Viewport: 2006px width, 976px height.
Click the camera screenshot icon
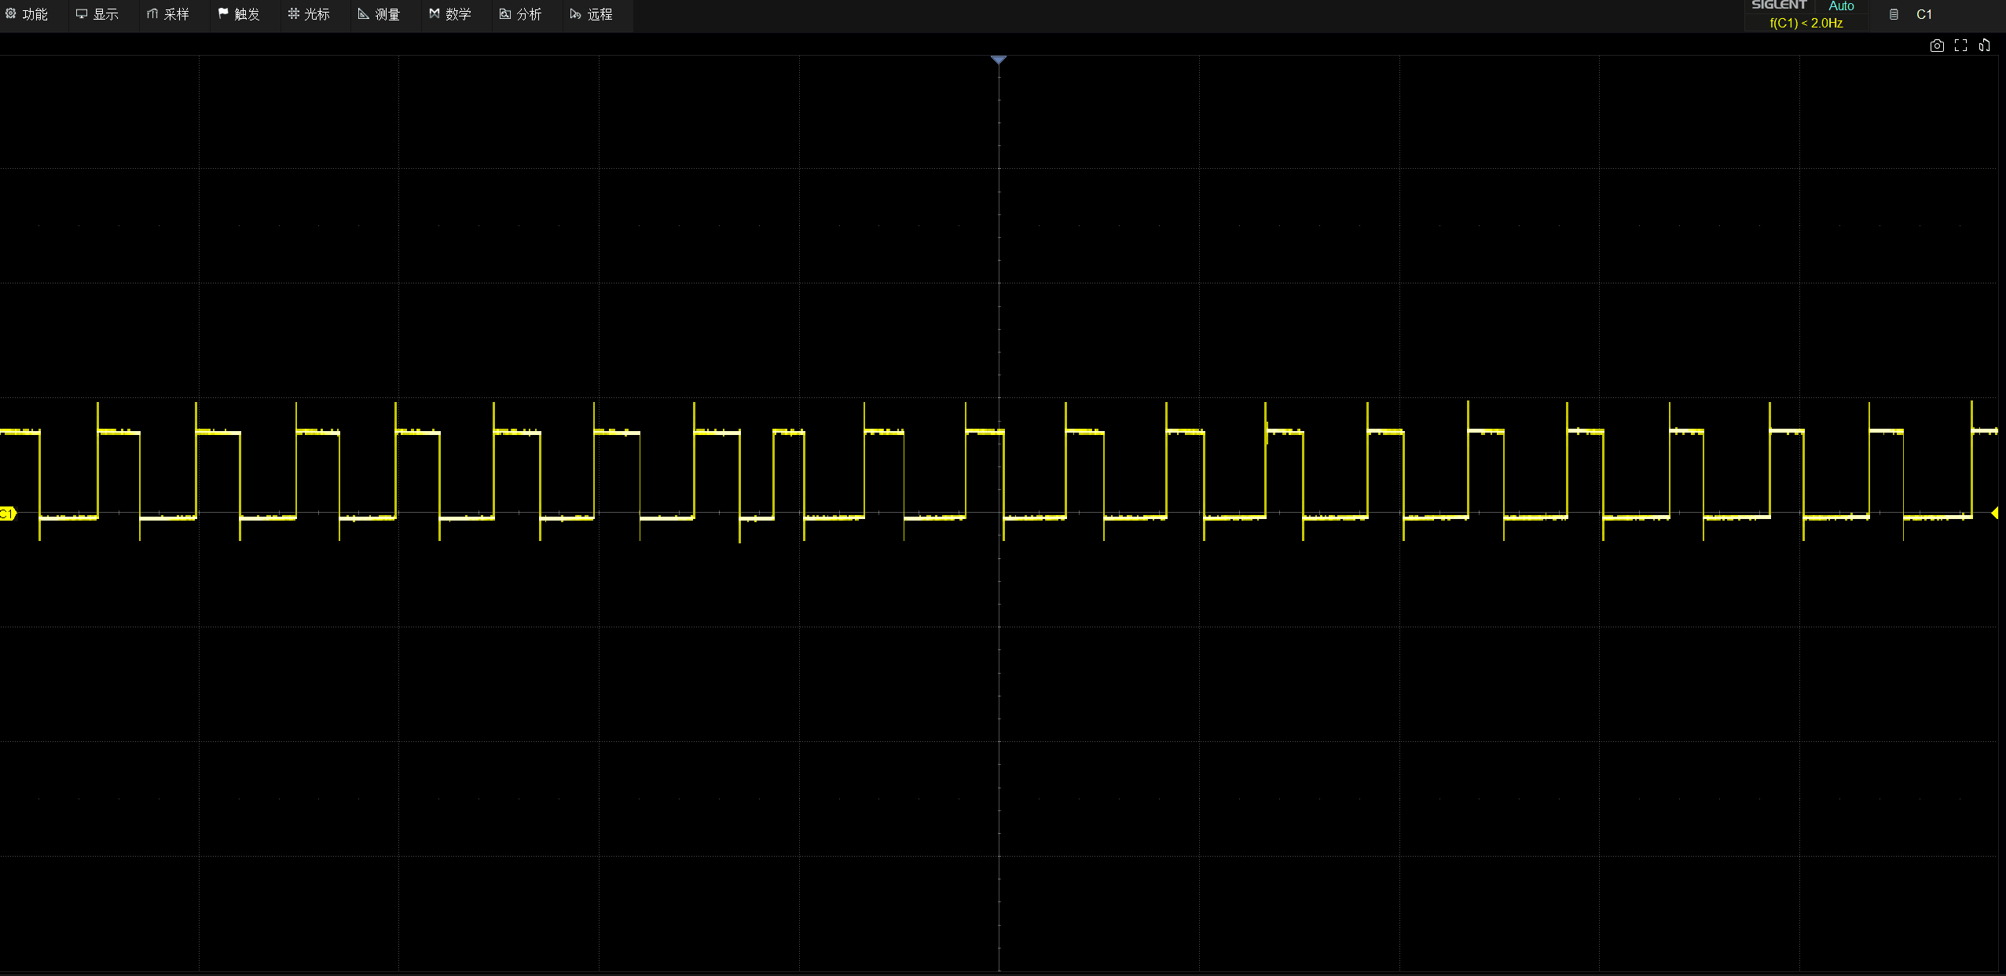[x=1937, y=46]
